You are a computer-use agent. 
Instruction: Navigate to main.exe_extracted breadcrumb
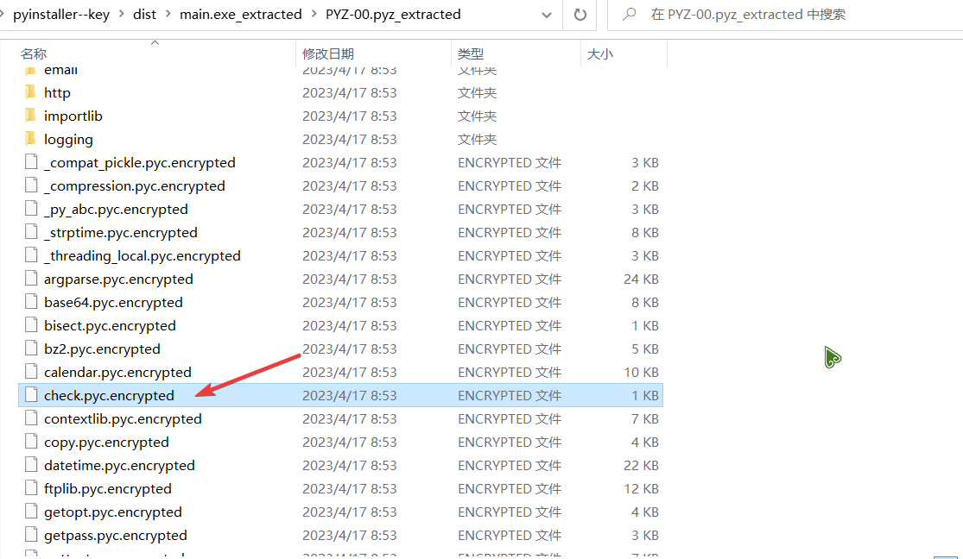pos(241,15)
